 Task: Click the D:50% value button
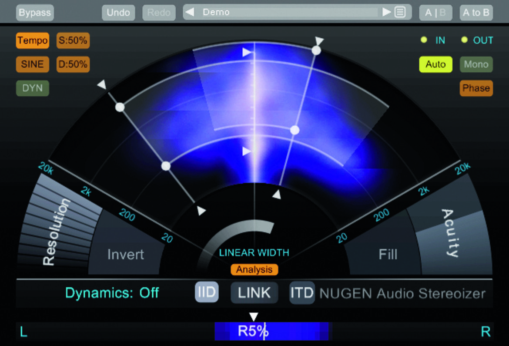(73, 64)
